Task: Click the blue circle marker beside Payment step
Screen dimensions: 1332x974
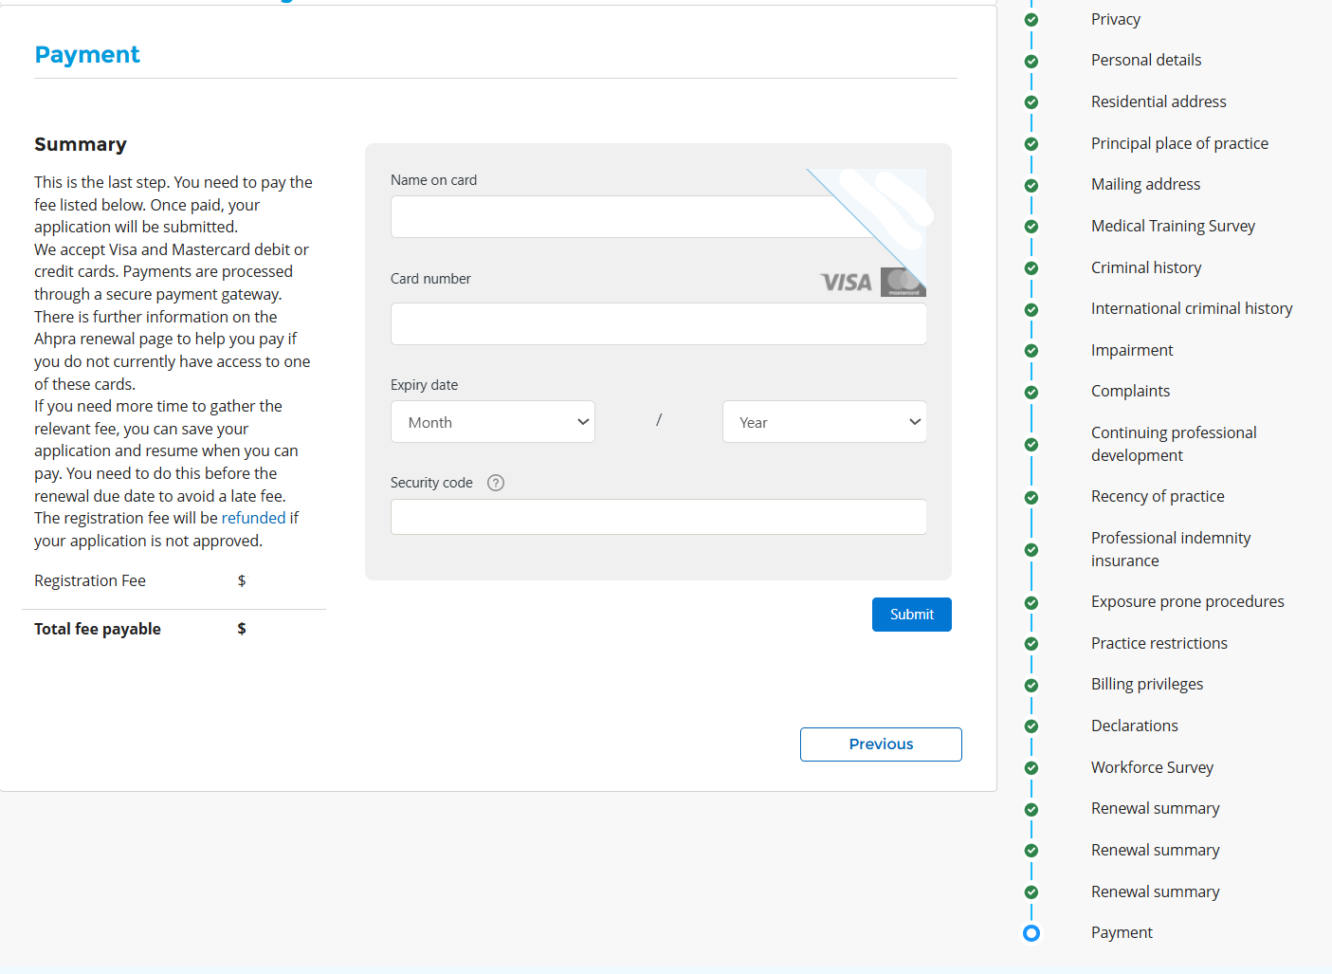Action: click(1031, 933)
